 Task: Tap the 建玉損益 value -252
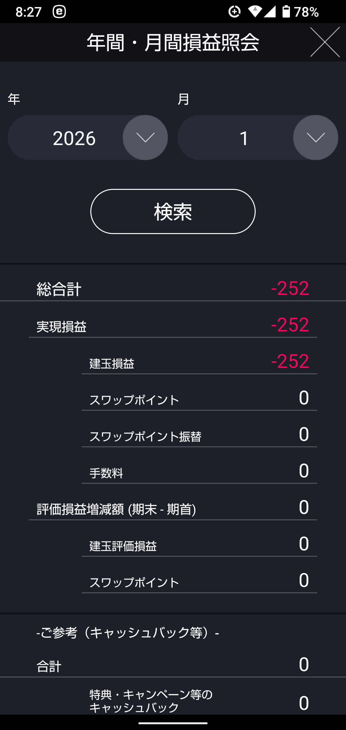click(x=290, y=361)
